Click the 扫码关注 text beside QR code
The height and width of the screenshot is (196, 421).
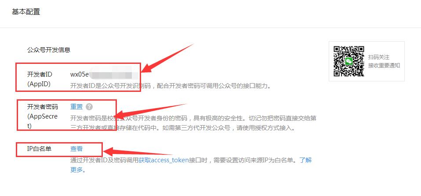[x=379, y=57]
